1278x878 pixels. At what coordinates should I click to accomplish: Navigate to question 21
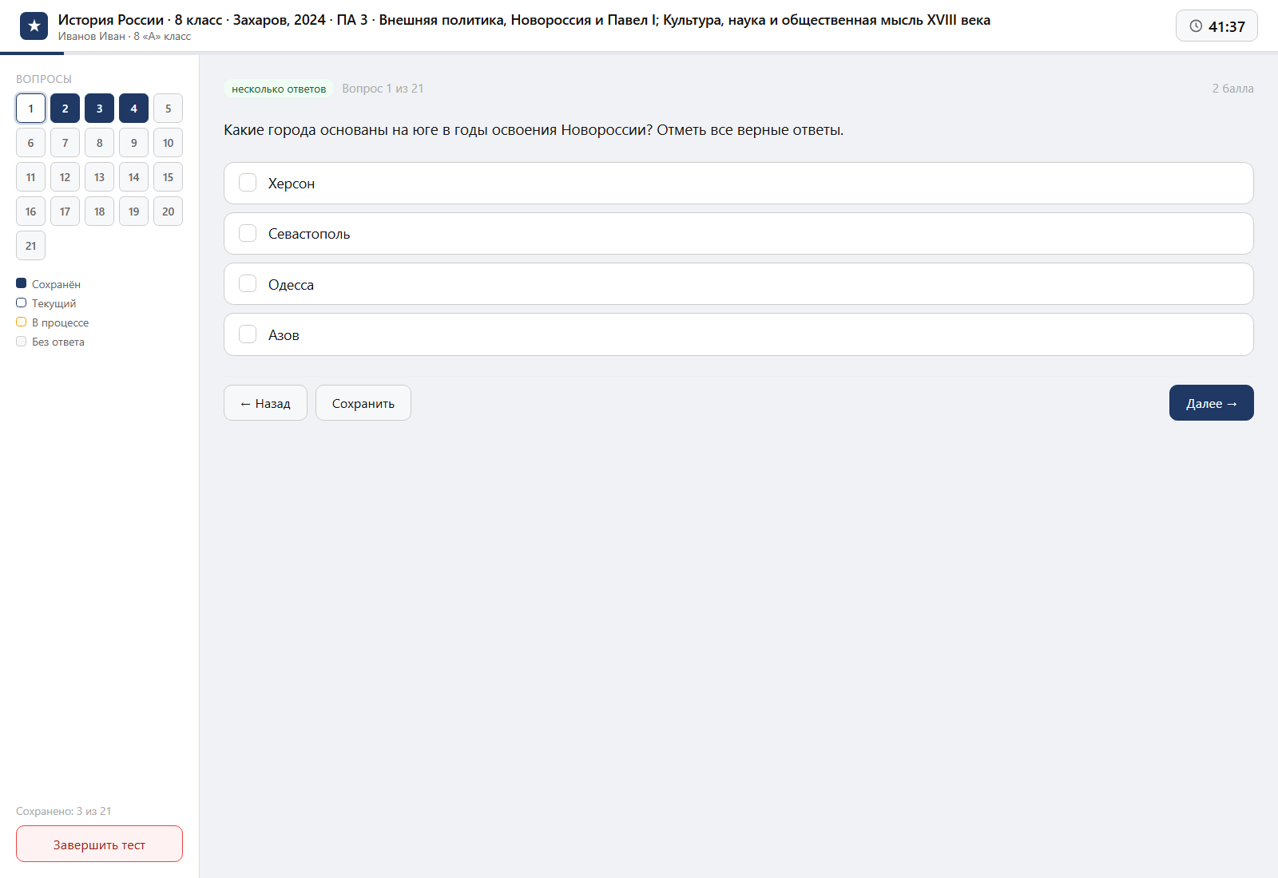pyautogui.click(x=30, y=246)
